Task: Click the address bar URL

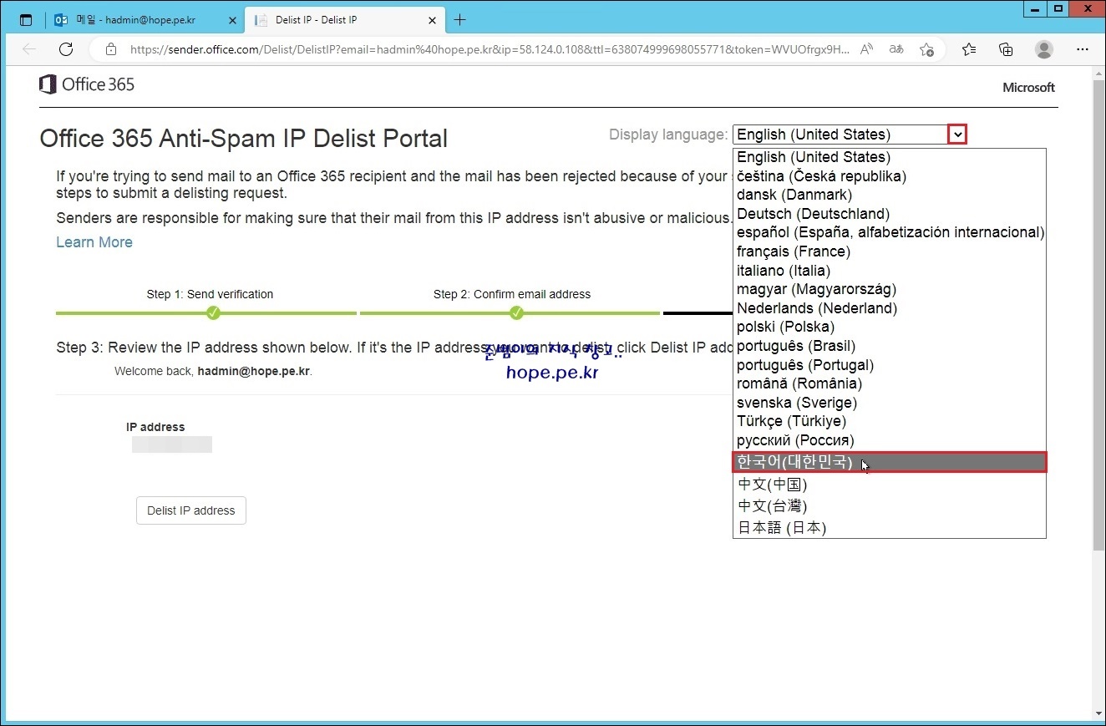Action: [x=490, y=49]
